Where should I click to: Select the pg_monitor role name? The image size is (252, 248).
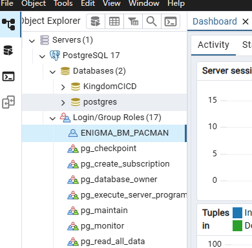tap(102, 226)
